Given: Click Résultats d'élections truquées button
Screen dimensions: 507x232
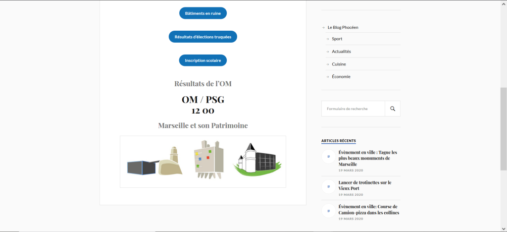Looking at the screenshot, I should (x=203, y=37).
